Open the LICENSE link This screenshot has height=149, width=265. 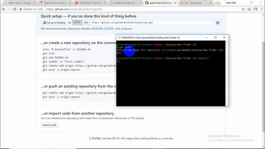[109, 29]
